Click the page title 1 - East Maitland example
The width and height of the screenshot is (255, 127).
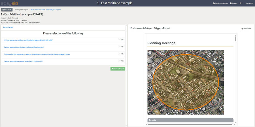(114, 3)
